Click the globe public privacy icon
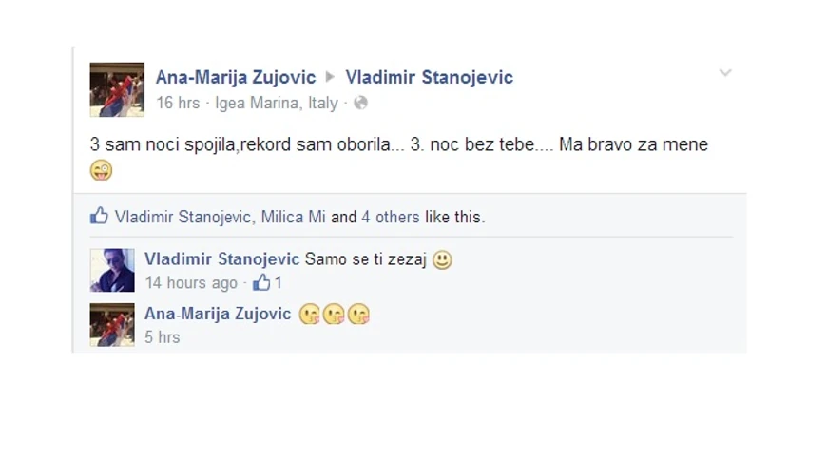The width and height of the screenshot is (827, 459). pyautogui.click(x=361, y=103)
